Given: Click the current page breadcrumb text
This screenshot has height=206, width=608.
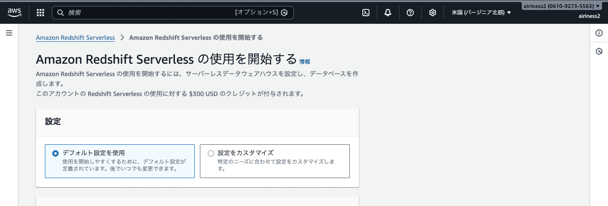Looking at the screenshot, I should 196,37.
